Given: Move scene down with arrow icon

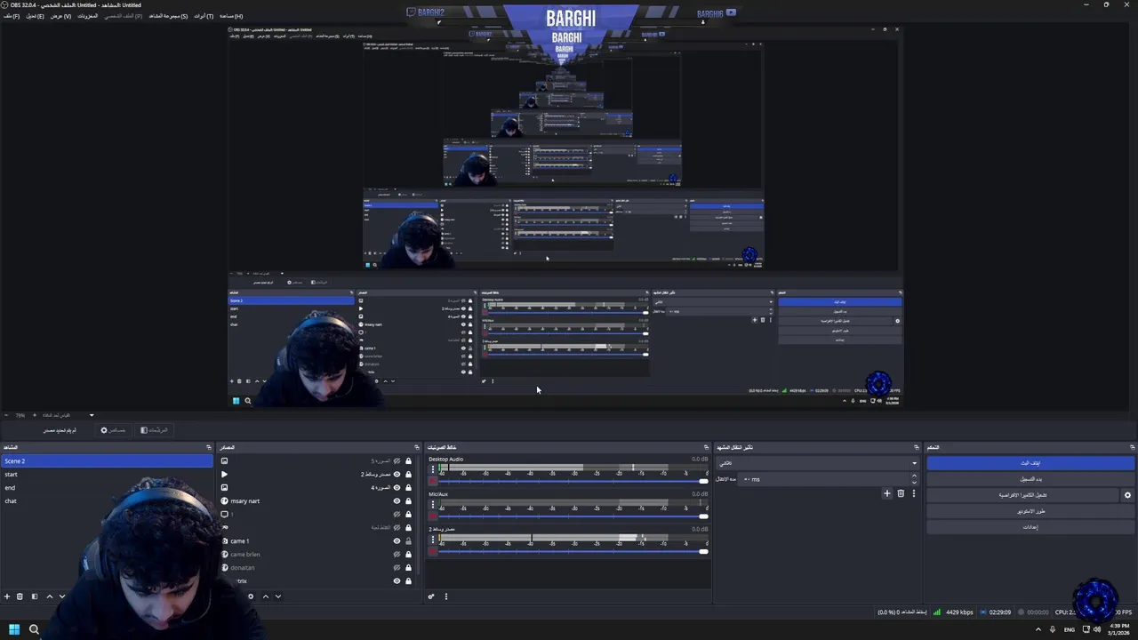Looking at the screenshot, I should coord(62,596).
